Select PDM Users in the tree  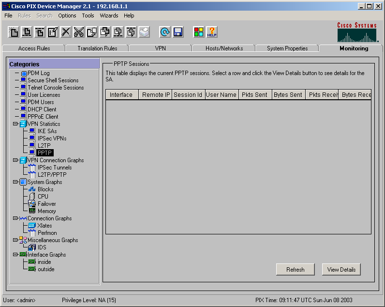point(41,102)
